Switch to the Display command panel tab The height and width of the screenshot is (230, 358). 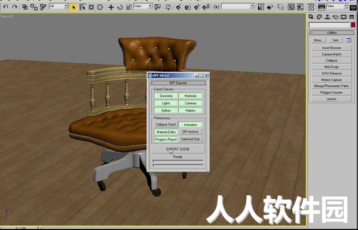[344, 17]
